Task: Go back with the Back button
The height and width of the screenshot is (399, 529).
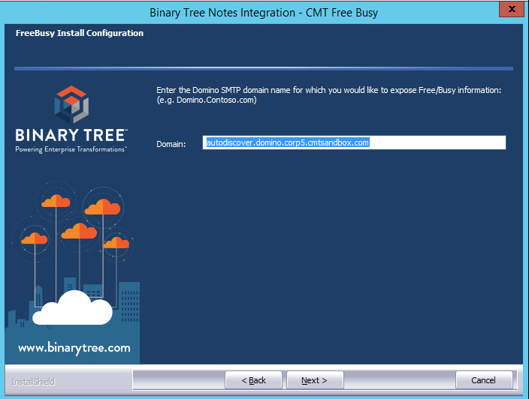Action: (253, 380)
